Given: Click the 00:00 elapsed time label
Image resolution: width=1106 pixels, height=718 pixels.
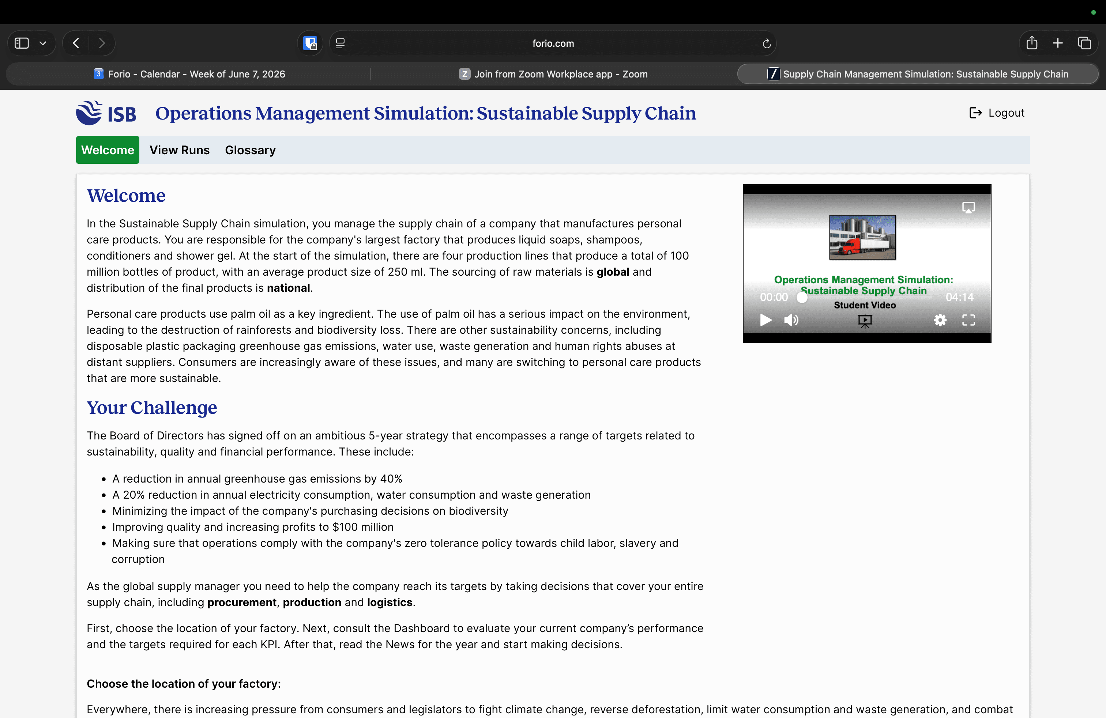Looking at the screenshot, I should (774, 297).
